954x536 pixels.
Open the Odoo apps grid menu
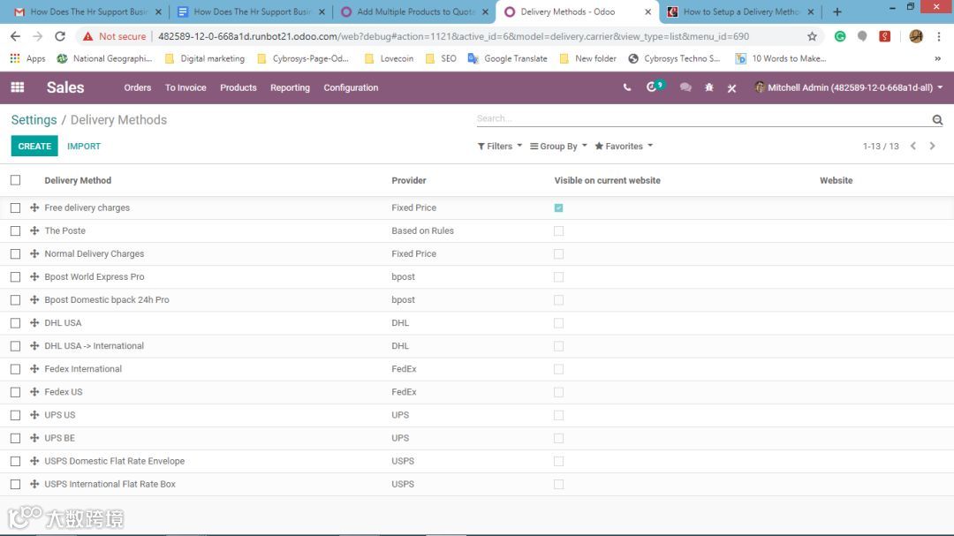[17, 87]
